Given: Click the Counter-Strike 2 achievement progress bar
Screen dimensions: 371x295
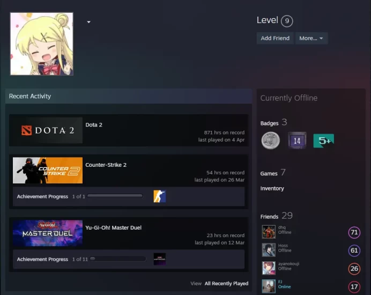Looking at the screenshot, I should click(115, 196).
